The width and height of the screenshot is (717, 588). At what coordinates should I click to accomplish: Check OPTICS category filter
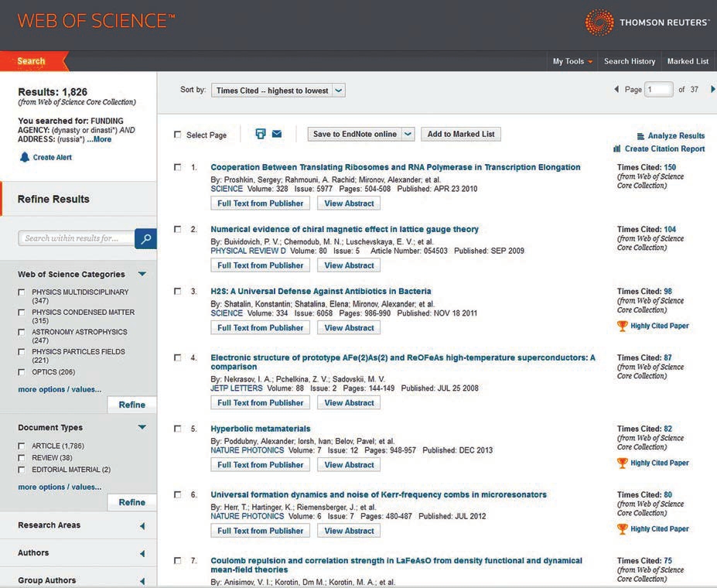point(21,372)
